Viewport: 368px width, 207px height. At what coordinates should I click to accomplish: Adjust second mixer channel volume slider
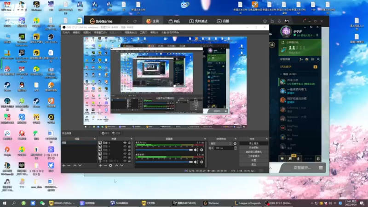tap(164, 162)
